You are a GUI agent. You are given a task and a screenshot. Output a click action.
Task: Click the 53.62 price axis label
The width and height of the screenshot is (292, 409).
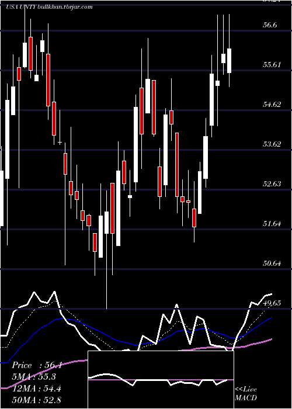tap(272, 144)
